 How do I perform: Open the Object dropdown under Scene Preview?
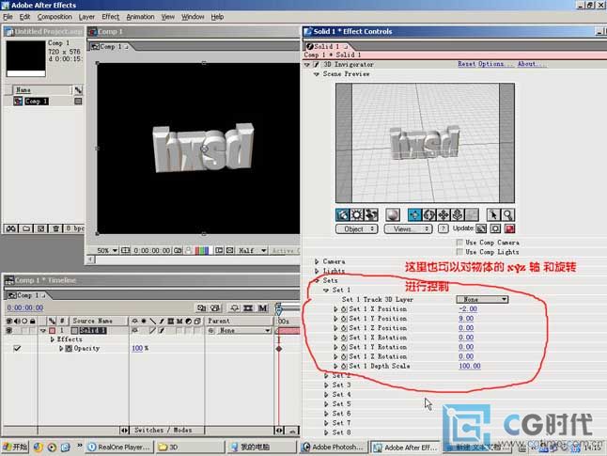tap(356, 229)
